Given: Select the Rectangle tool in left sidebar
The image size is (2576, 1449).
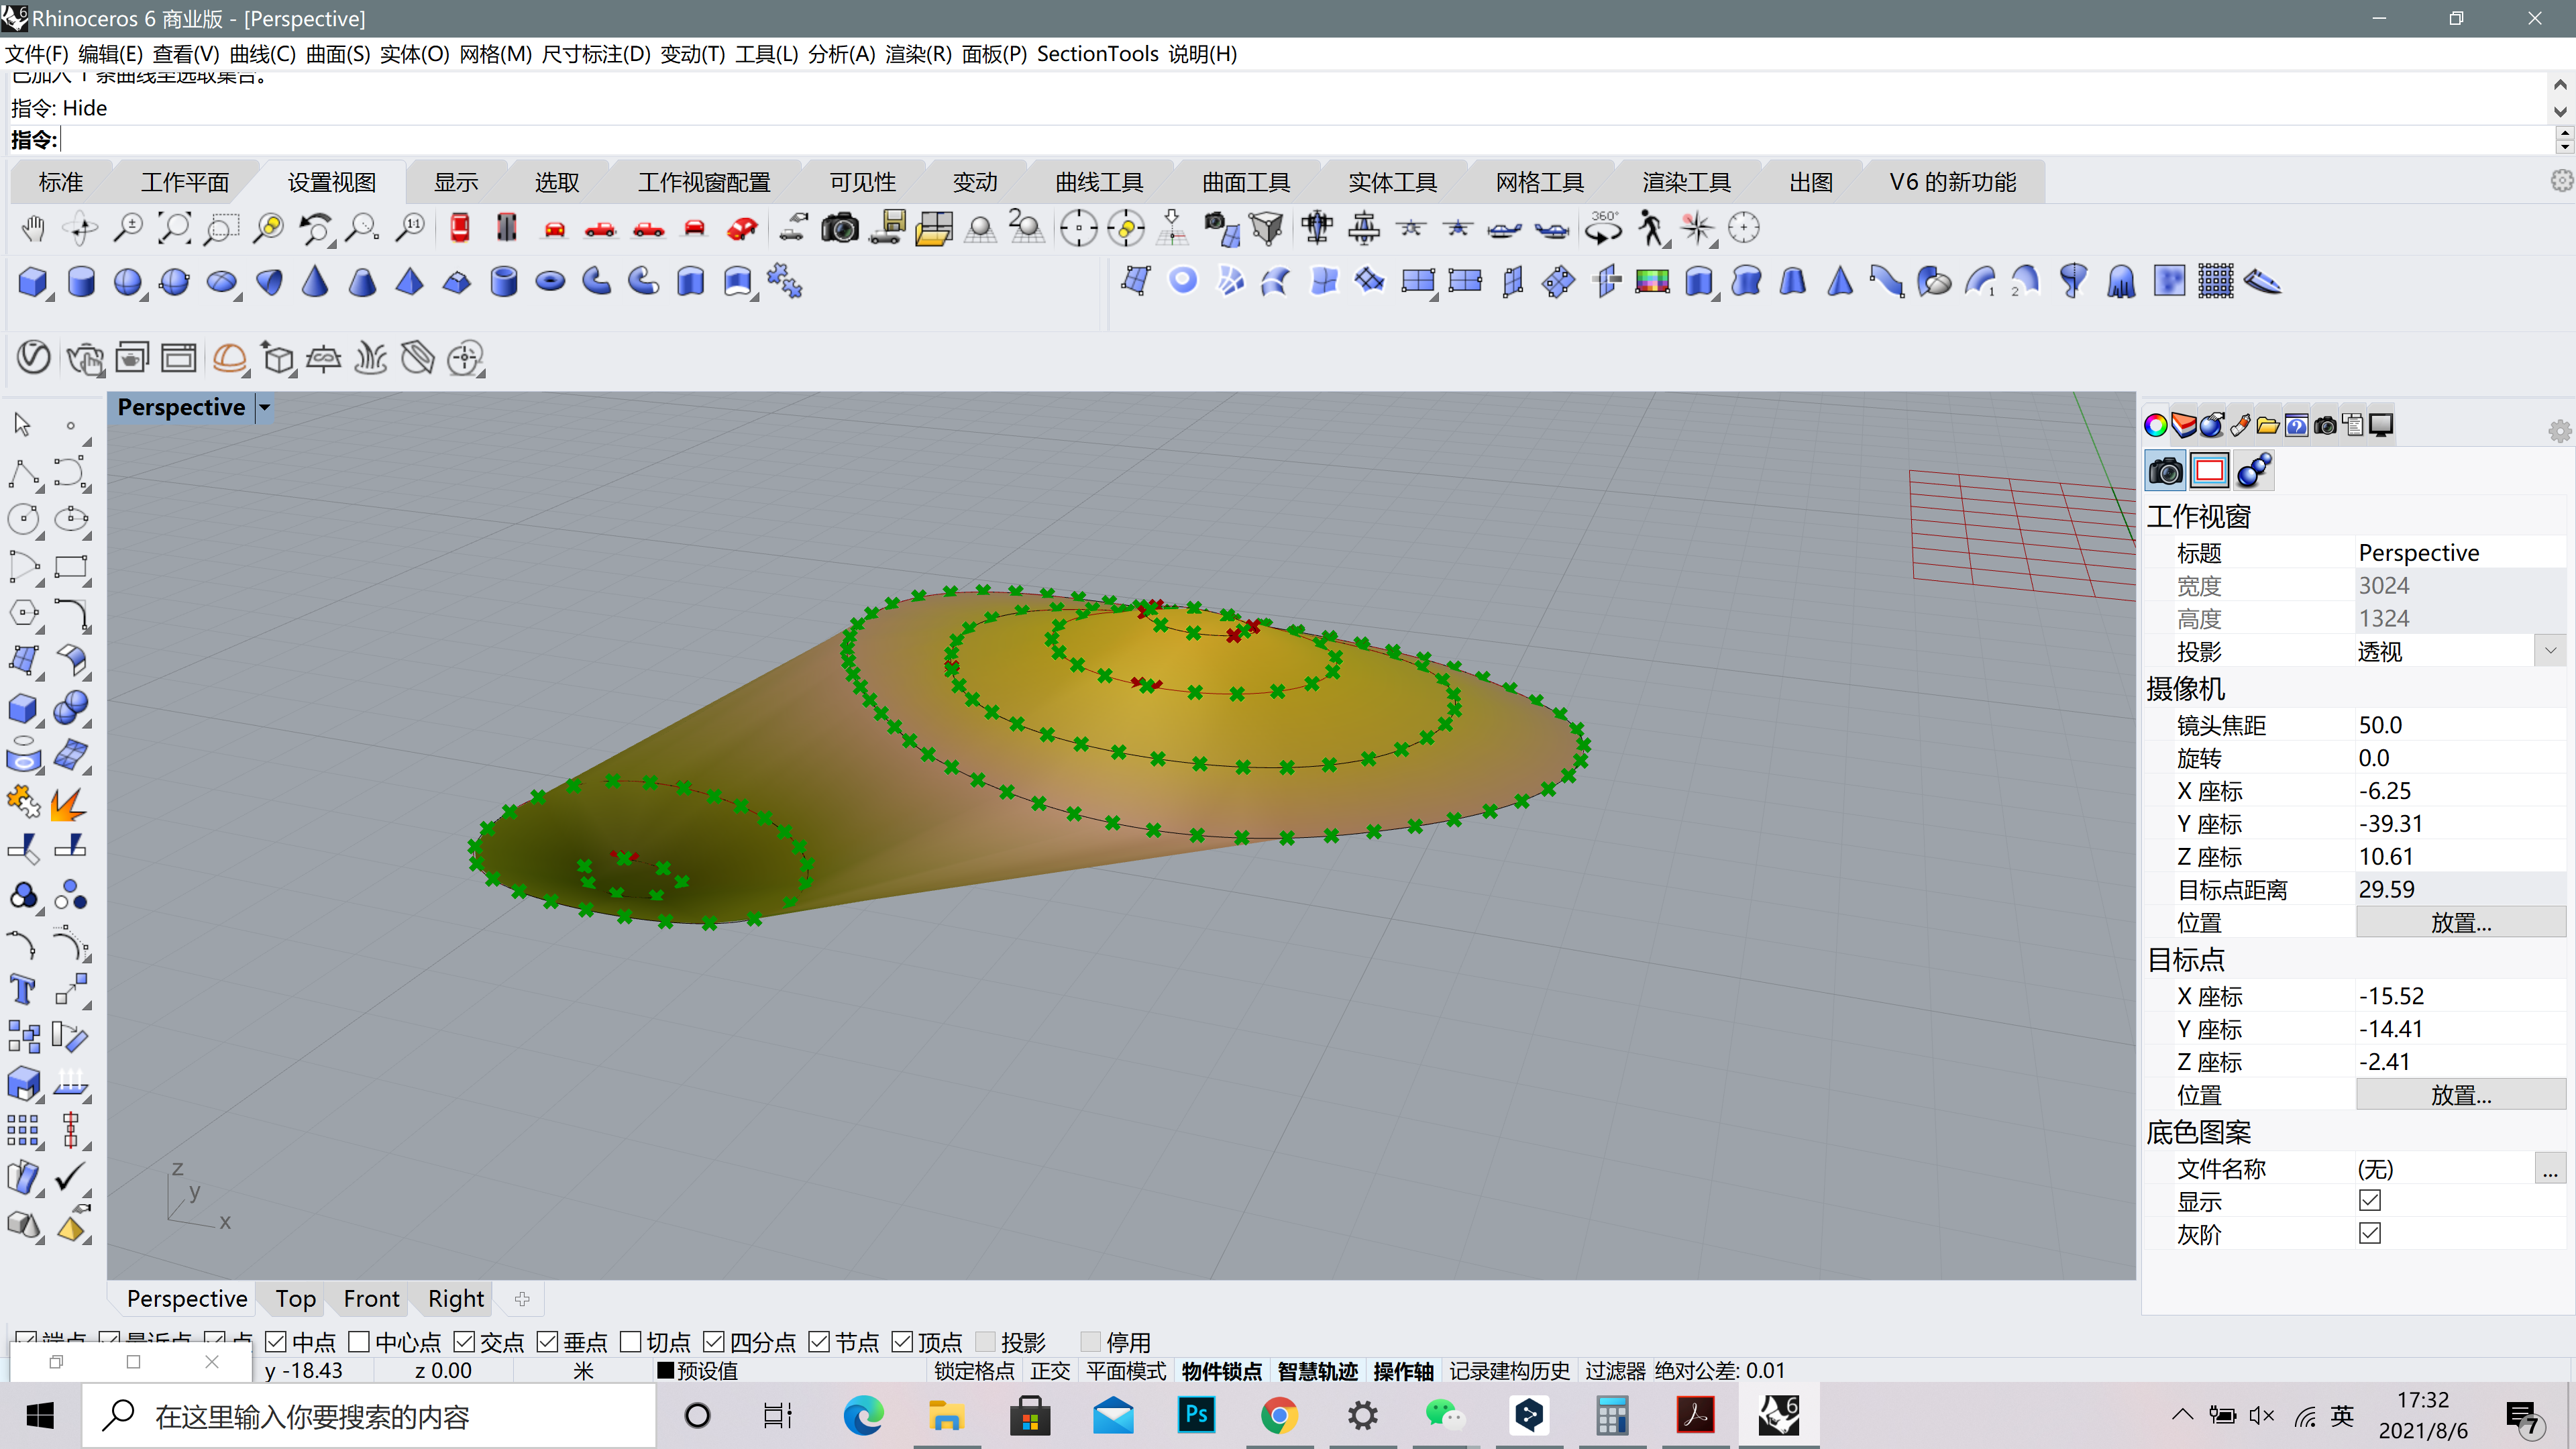Looking at the screenshot, I should pyautogui.click(x=70, y=567).
